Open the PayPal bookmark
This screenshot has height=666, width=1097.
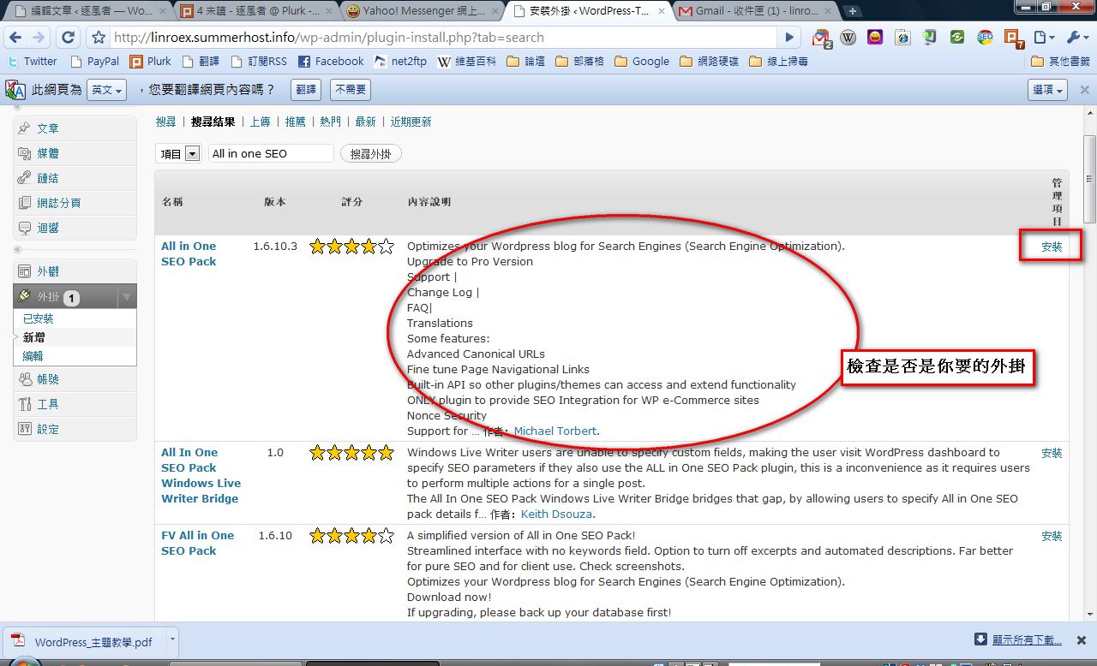pyautogui.click(x=95, y=62)
